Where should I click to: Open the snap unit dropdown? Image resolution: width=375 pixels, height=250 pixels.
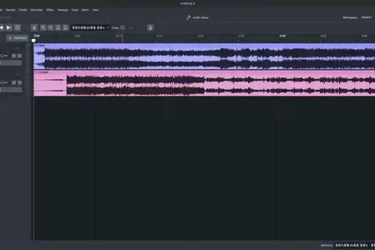click(x=136, y=27)
